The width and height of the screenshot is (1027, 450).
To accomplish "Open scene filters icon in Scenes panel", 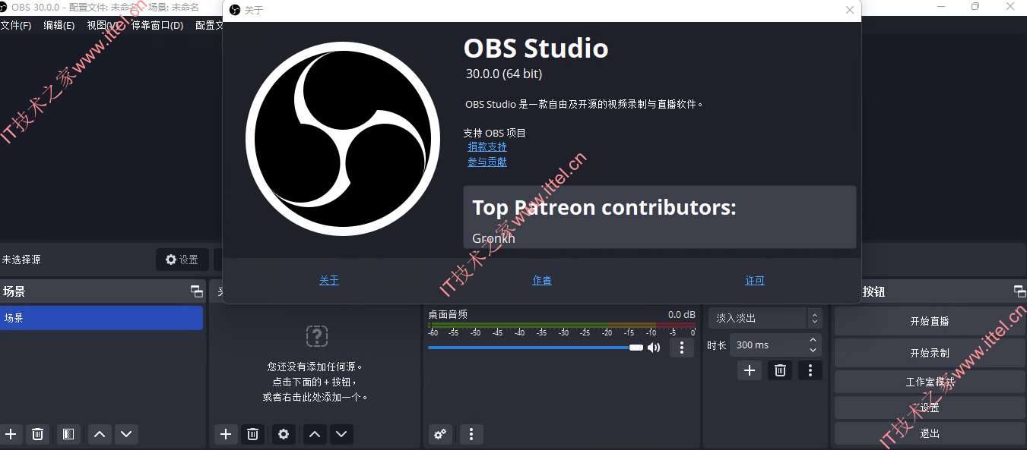I will 68,434.
